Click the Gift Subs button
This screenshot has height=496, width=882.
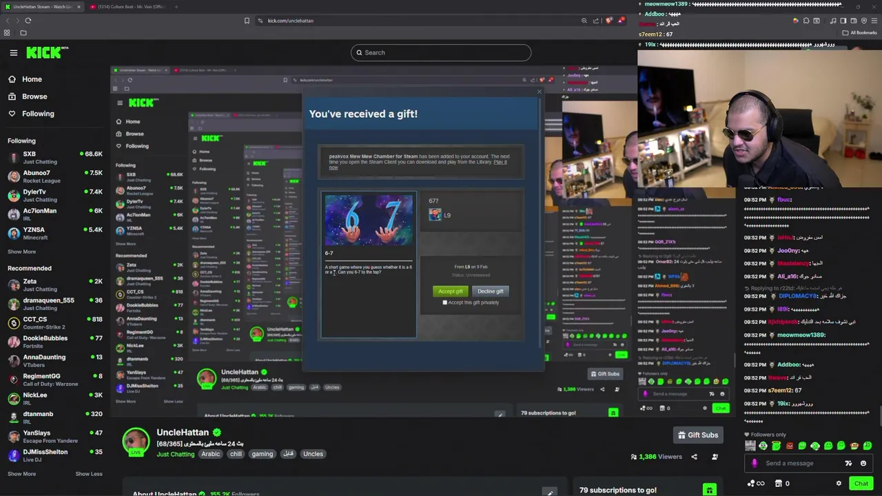coord(698,435)
